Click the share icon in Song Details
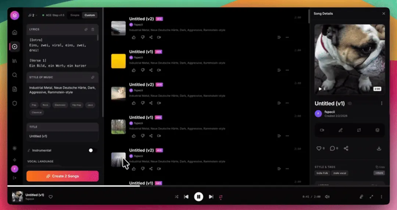The width and height of the screenshot is (397, 210). coord(346,148)
